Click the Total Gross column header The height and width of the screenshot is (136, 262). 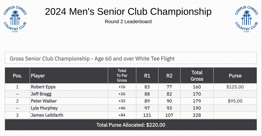(197, 75)
